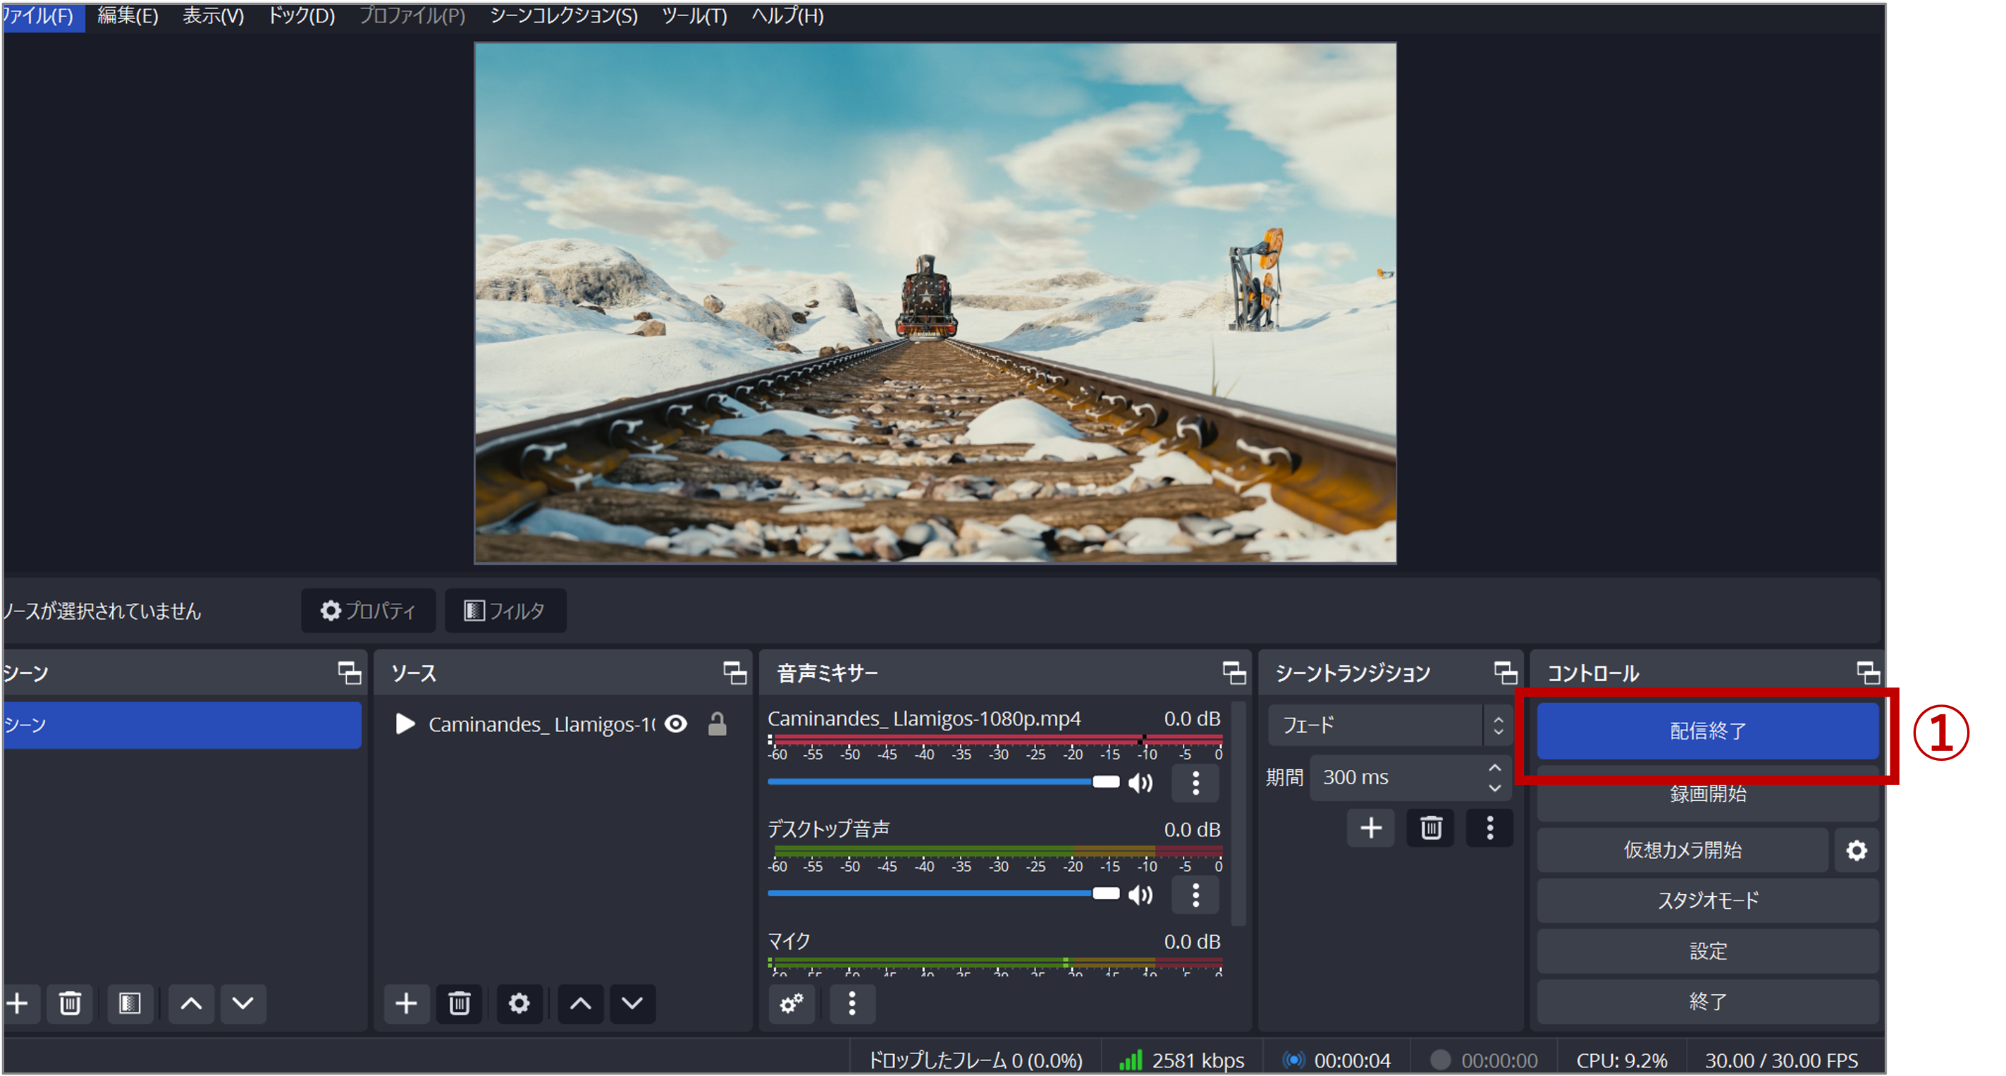Click 配信終了 to stop streaming
Screen dimensions: 2006x1076
click(1708, 730)
